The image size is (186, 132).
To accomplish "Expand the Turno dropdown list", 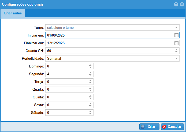I will pos(176,27).
